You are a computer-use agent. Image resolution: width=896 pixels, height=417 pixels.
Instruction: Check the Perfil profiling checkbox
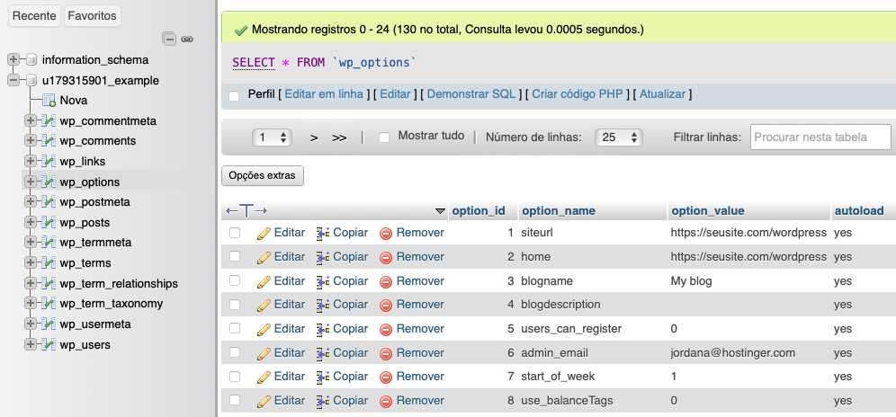234,96
